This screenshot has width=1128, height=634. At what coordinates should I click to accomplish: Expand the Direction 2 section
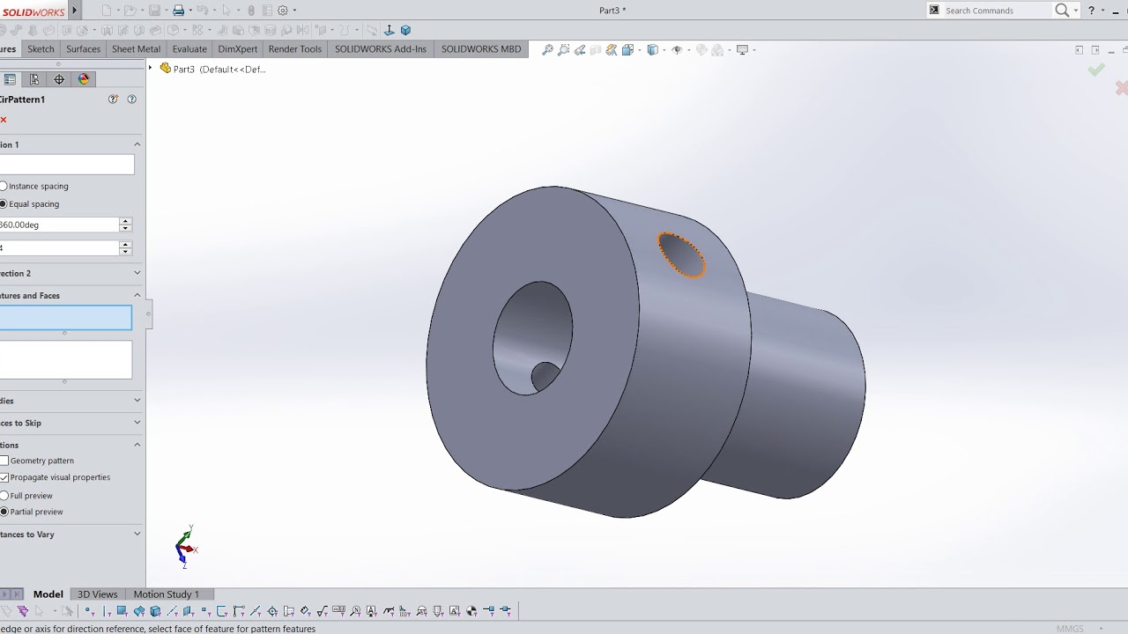click(137, 273)
